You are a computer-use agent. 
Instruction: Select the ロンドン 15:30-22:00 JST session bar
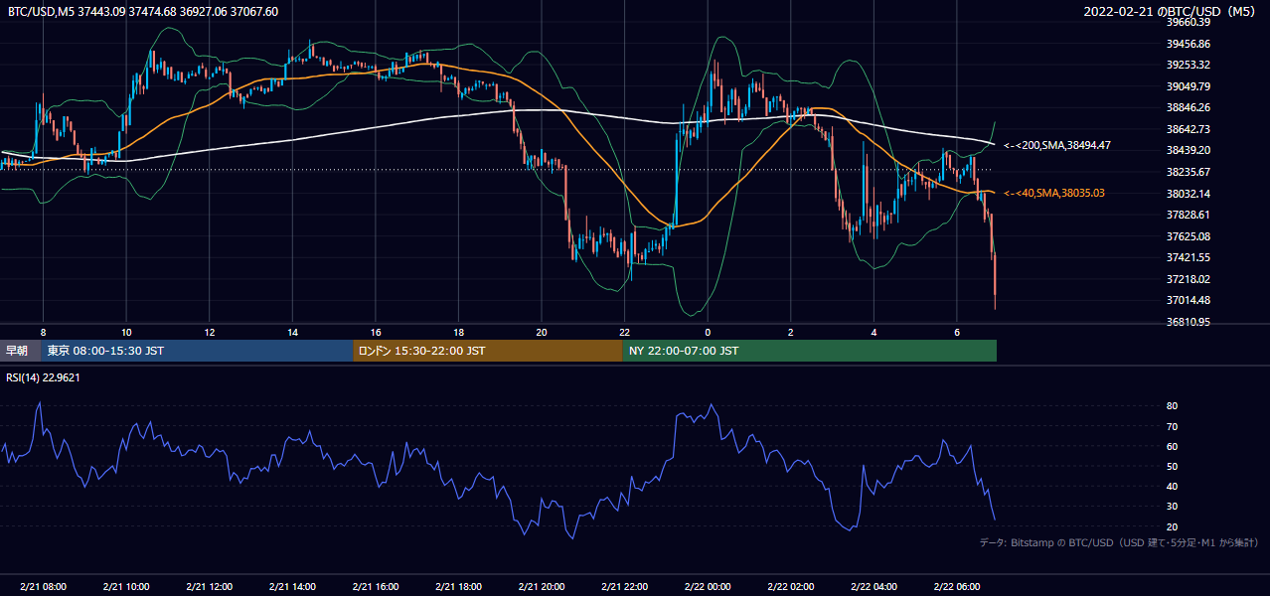(488, 351)
